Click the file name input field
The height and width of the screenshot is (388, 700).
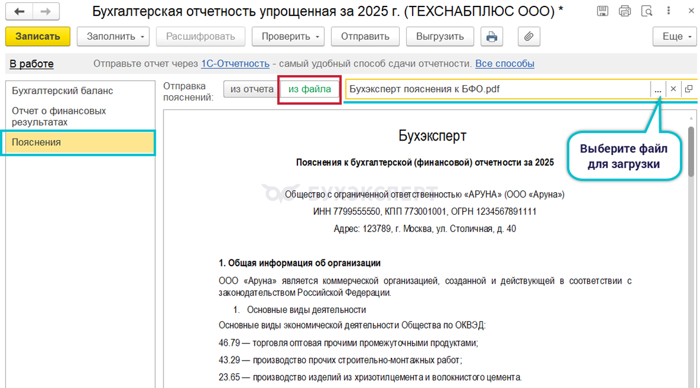pos(497,89)
